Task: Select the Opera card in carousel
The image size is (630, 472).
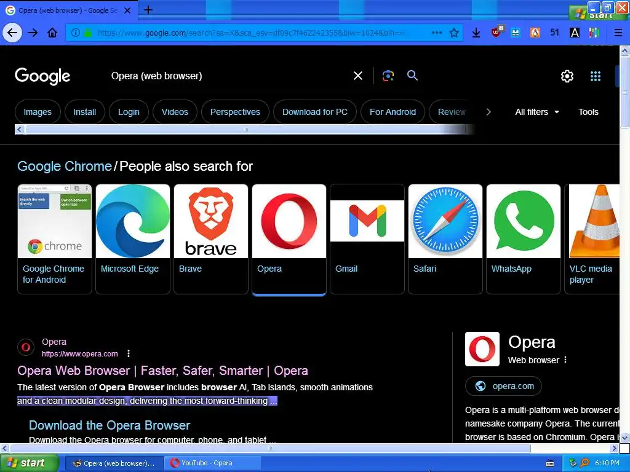Action: pos(289,240)
